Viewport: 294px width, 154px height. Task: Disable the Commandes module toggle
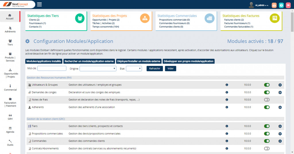(267, 141)
